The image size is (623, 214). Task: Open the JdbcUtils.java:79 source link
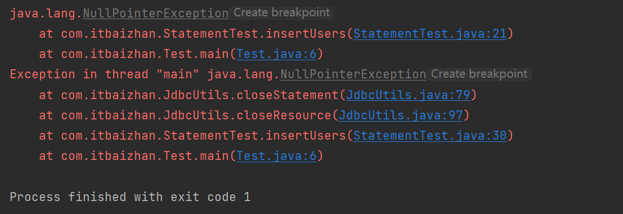pyautogui.click(x=408, y=95)
